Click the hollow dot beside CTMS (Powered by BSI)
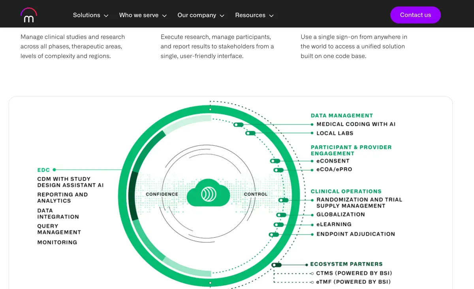The height and width of the screenshot is (289, 474). pos(312,273)
